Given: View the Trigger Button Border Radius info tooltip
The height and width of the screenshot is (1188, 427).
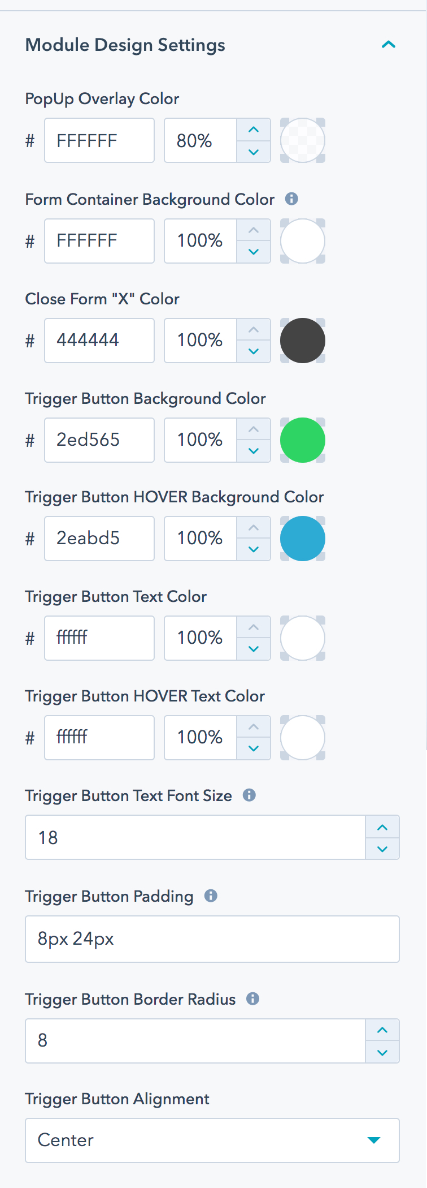Looking at the screenshot, I should point(253,999).
